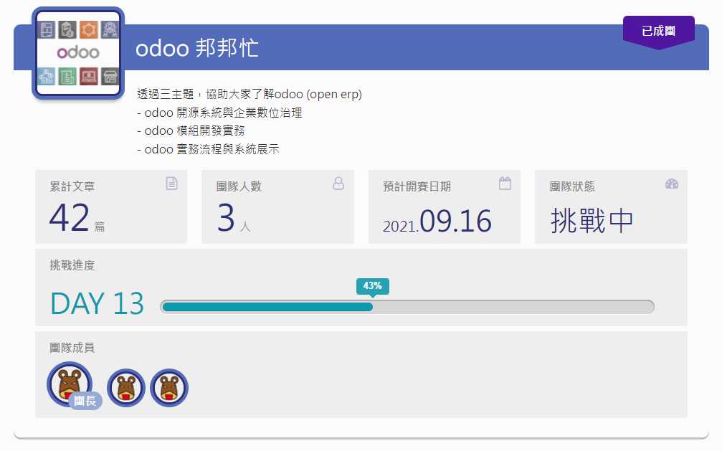Click the HR gears module icon in team logo
The image size is (722, 451).
tap(109, 29)
